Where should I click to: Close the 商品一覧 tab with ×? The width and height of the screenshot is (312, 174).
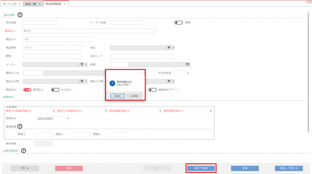click(x=40, y=4)
